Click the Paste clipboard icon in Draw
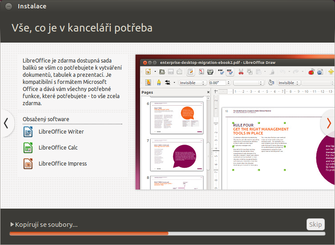The height and width of the screenshot is (245, 335). coord(259,72)
